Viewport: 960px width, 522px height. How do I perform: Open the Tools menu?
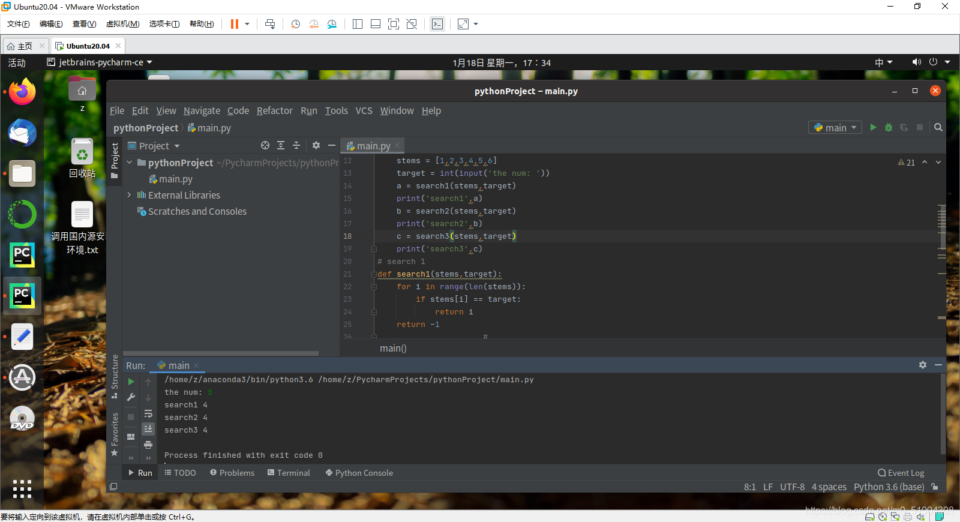[337, 110]
